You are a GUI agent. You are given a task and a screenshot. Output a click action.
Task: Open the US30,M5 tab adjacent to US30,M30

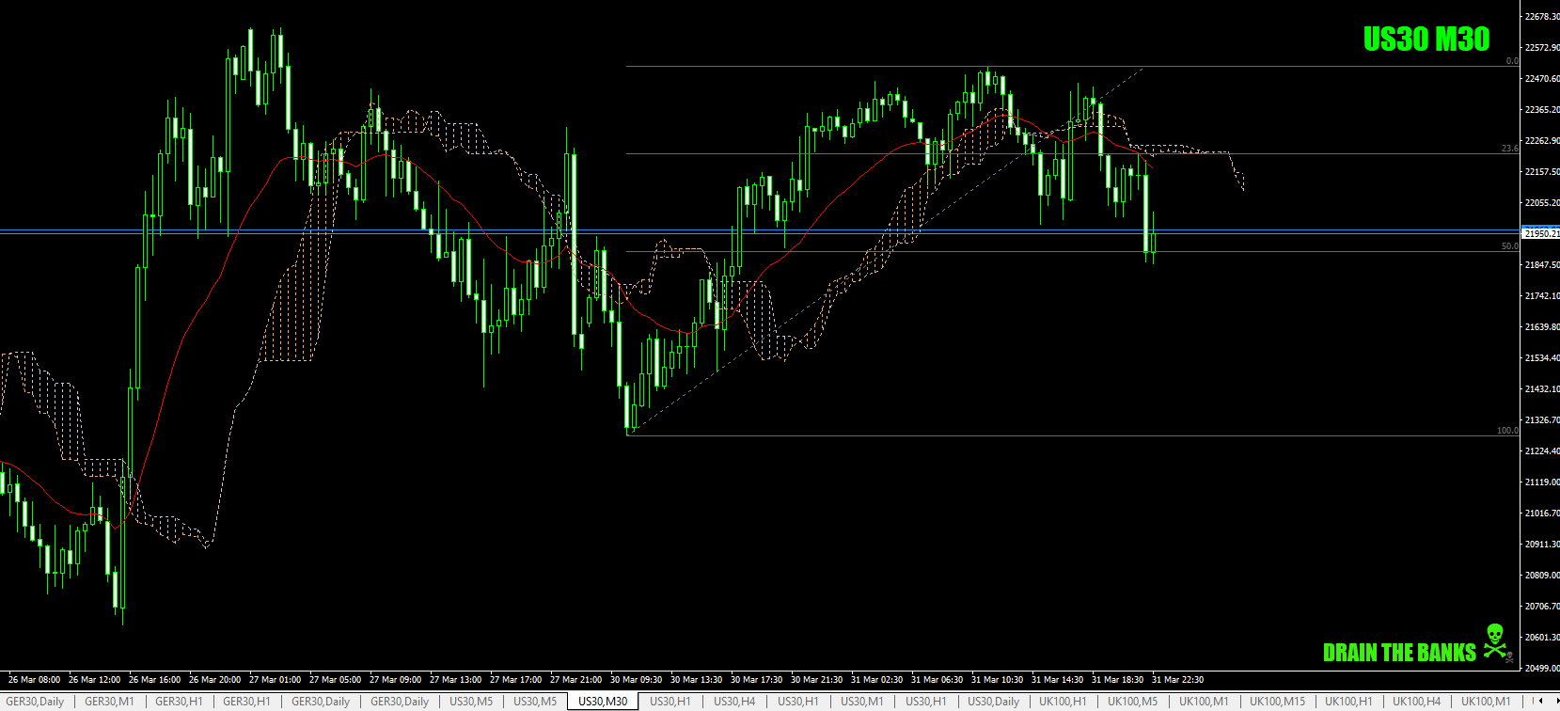pyautogui.click(x=535, y=702)
